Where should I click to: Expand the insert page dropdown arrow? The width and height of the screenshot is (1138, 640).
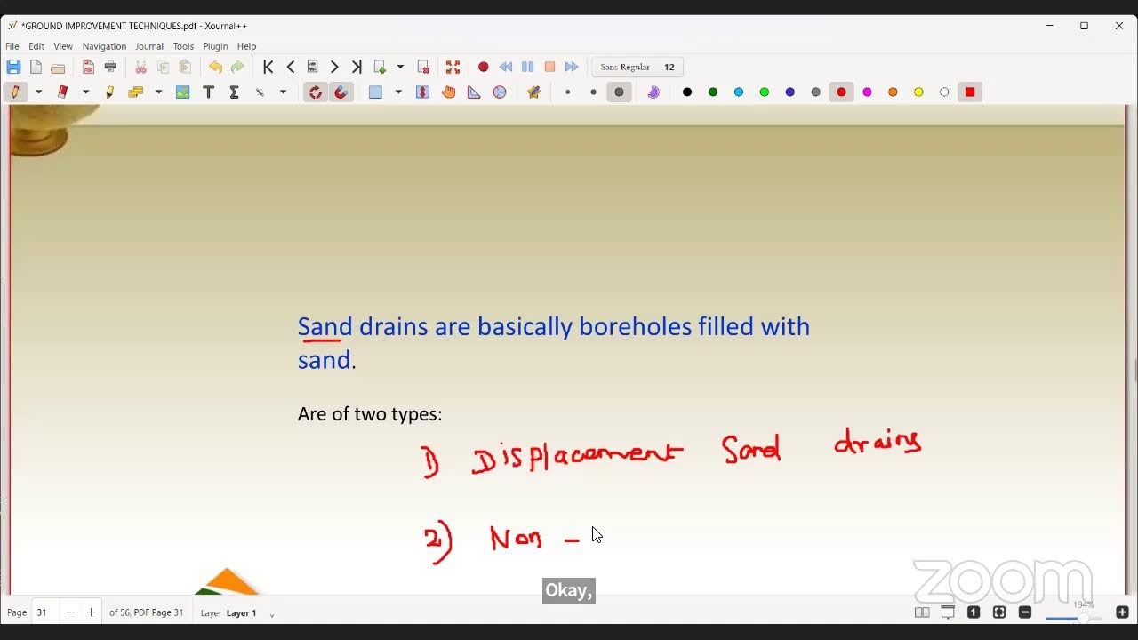(400, 67)
